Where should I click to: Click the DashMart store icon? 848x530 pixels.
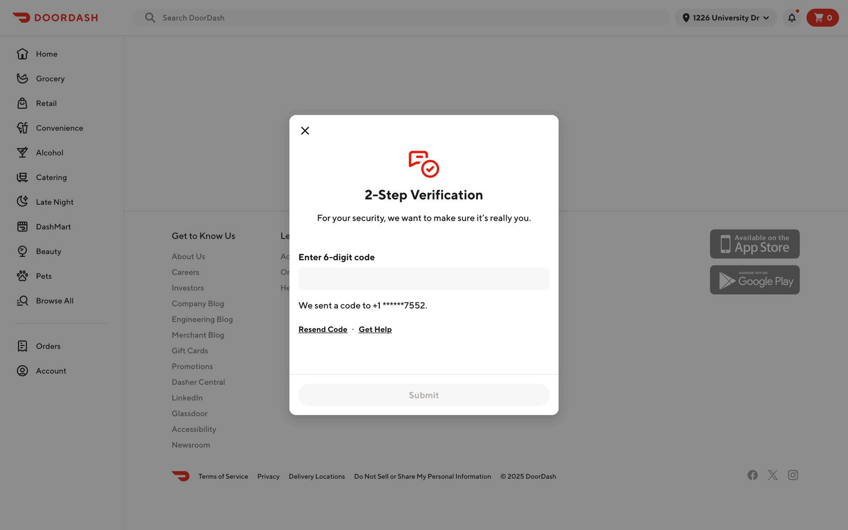coord(23,227)
